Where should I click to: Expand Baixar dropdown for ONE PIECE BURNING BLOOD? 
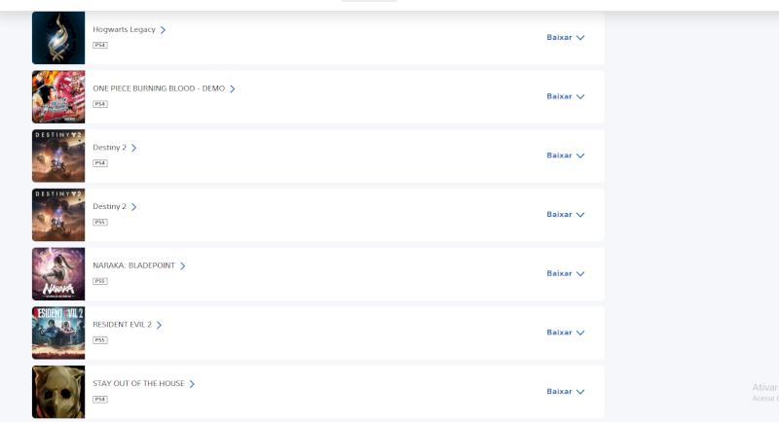[566, 96]
